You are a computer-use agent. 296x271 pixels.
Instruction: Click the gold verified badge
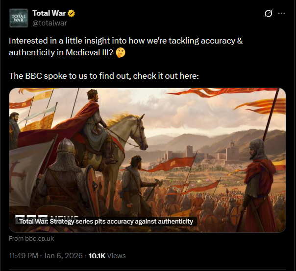point(71,13)
